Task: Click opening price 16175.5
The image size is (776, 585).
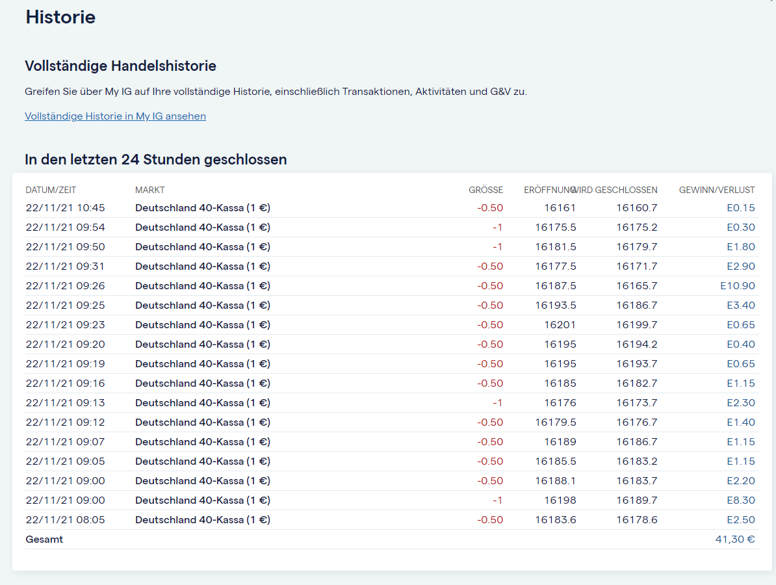Action: (x=556, y=227)
